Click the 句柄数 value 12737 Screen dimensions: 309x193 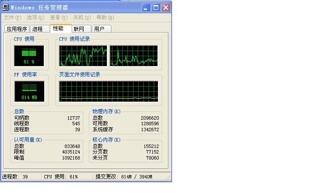click(73, 118)
